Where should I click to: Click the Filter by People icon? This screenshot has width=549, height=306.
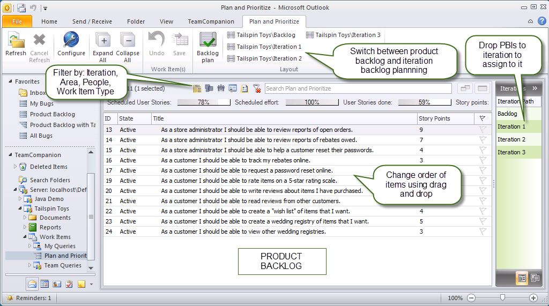pyautogui.click(x=221, y=88)
